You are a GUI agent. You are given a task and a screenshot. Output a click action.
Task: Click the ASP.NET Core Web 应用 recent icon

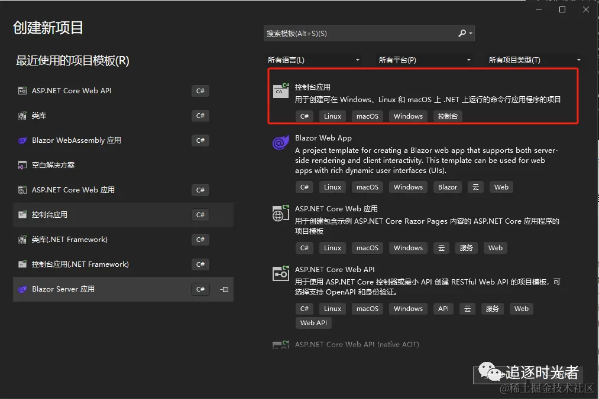coord(22,190)
